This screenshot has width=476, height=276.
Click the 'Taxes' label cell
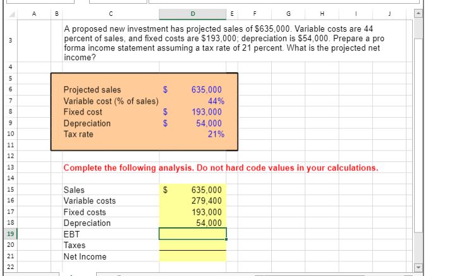tap(75, 246)
